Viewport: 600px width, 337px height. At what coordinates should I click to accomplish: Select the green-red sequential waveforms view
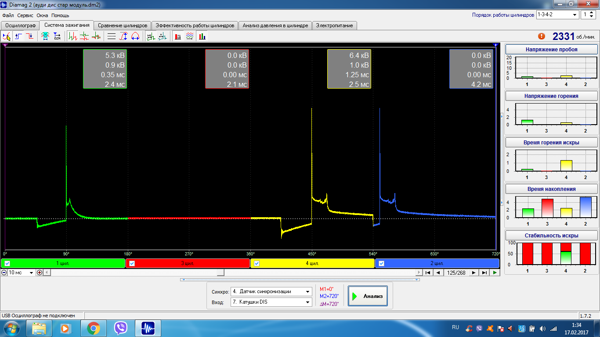72,36
